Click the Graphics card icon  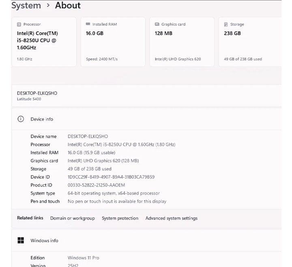tap(157, 24)
